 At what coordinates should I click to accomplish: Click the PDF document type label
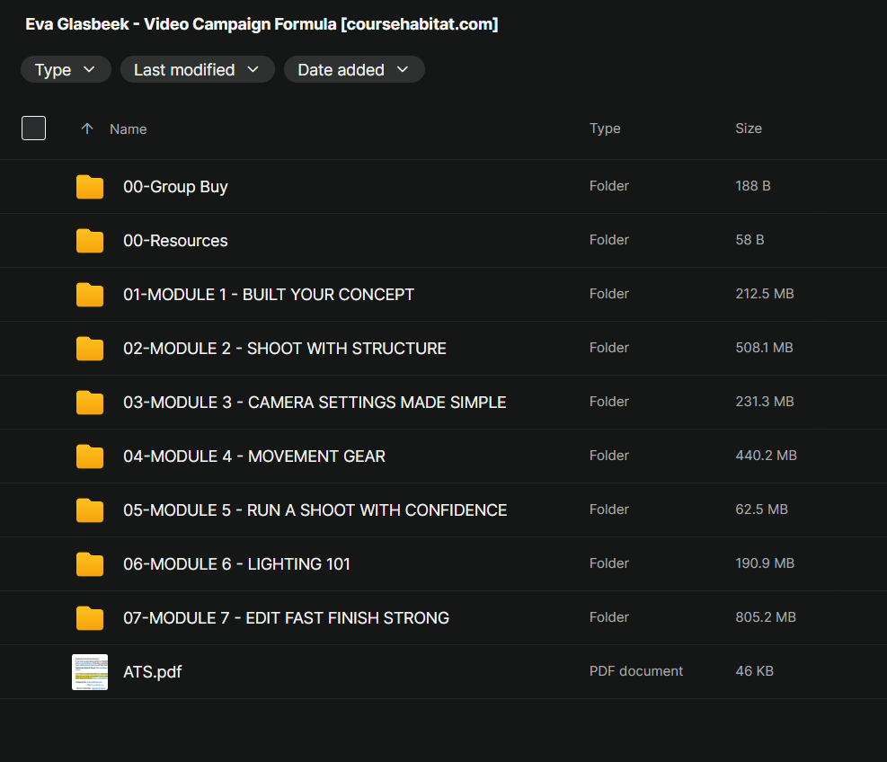[x=636, y=671]
